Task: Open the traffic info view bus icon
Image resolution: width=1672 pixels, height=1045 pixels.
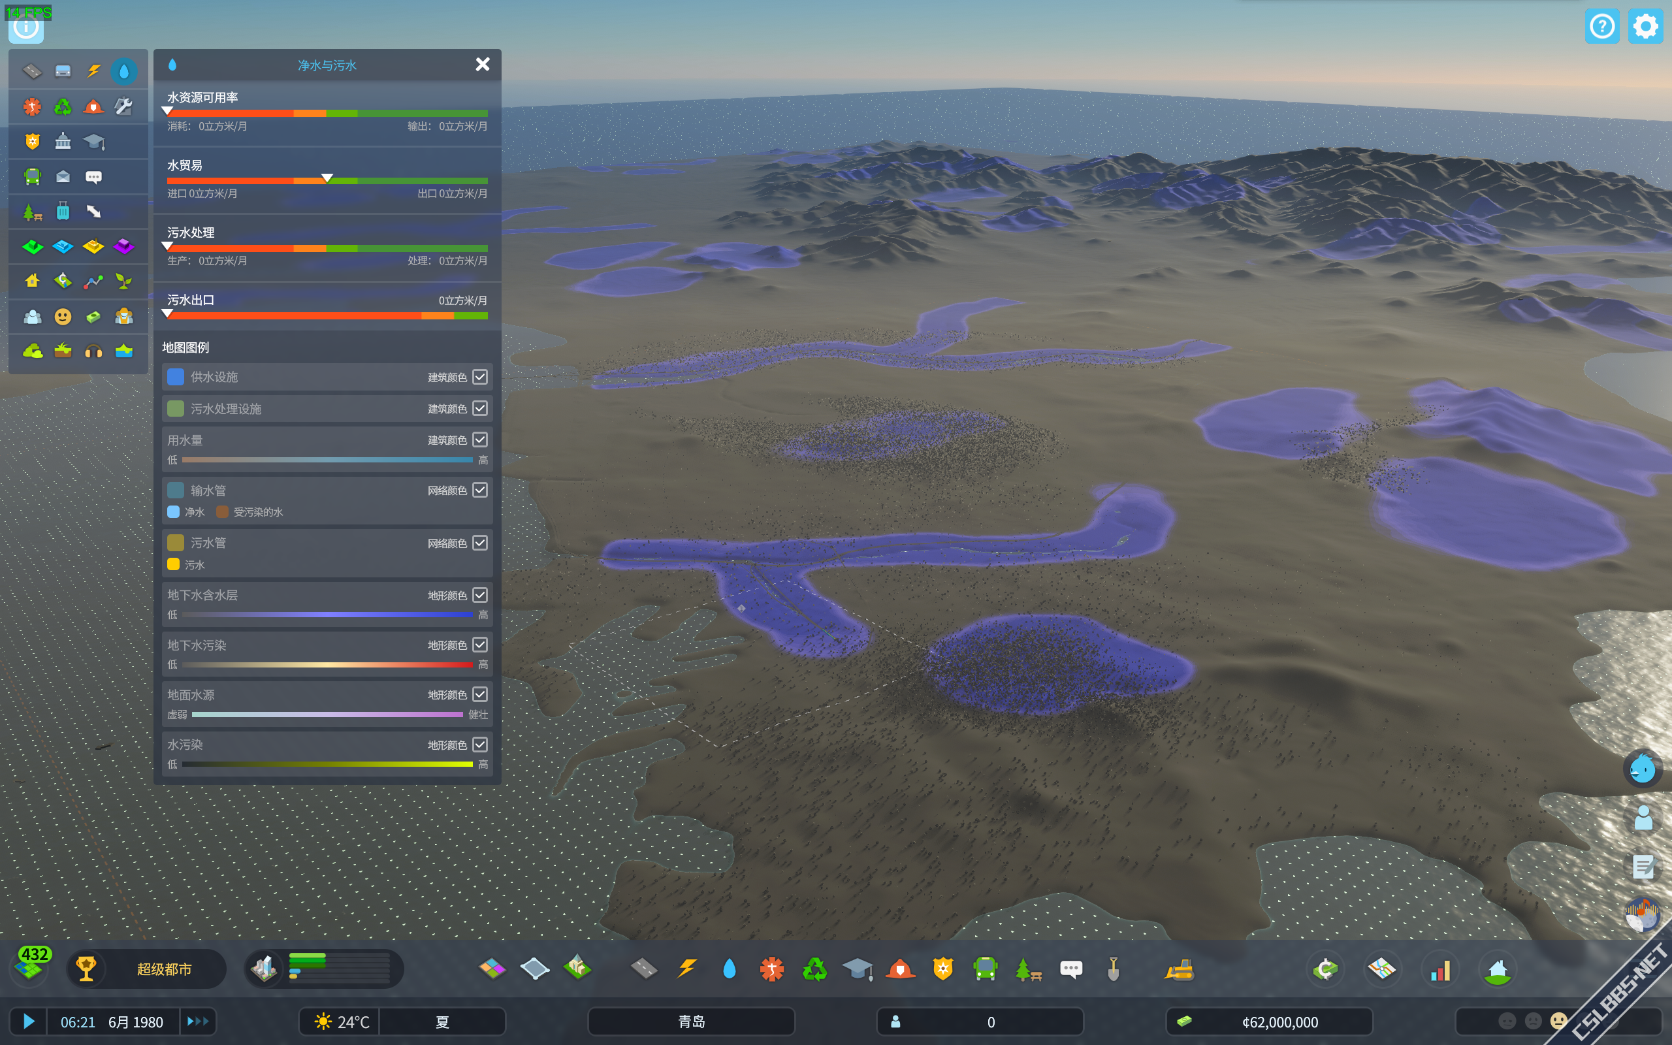Action: [63, 71]
